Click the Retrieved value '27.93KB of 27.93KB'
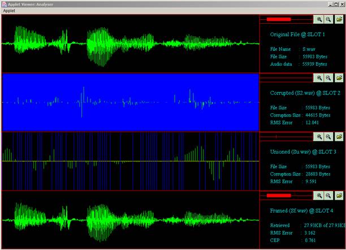Screen dimensions: 346x250 coord(325,225)
